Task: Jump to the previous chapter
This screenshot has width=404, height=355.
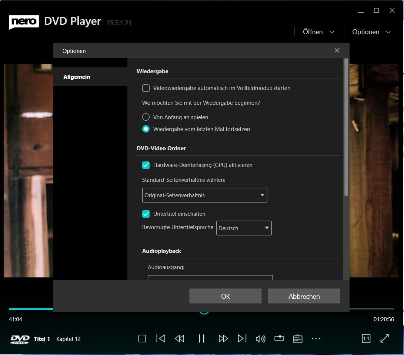Action: (160, 338)
